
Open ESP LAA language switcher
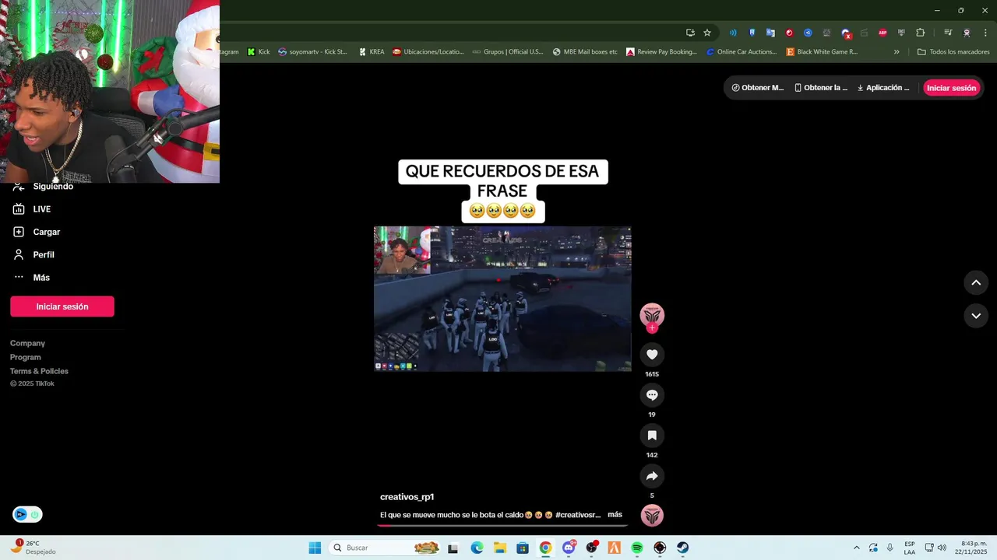coord(910,548)
